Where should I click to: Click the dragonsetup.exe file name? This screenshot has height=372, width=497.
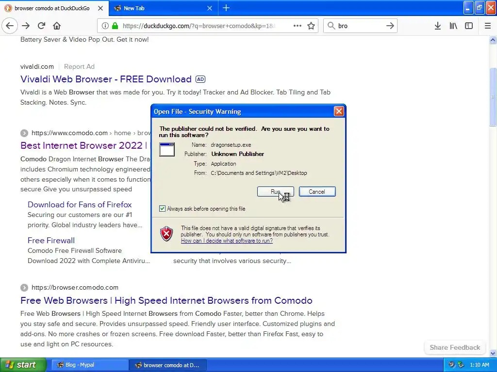(231, 145)
